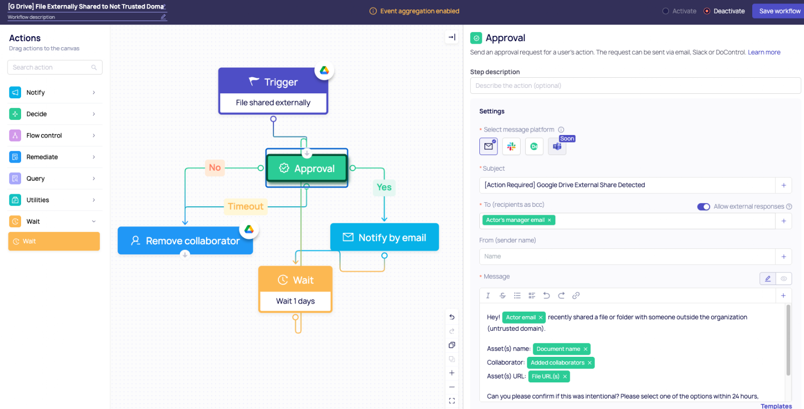Undo in the message editor toolbar

(547, 296)
